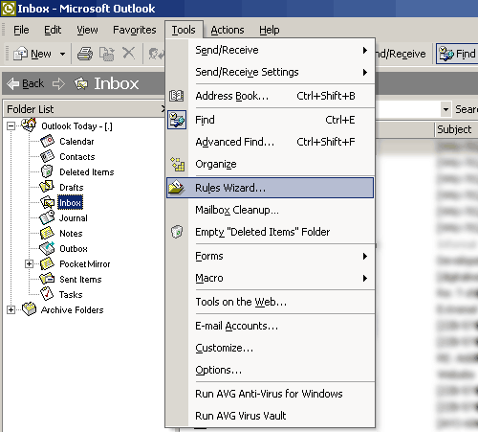
Task: Open the Favorites menu
Action: 135,30
